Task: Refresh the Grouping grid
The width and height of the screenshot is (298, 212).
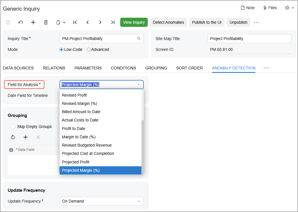Action: [13, 137]
